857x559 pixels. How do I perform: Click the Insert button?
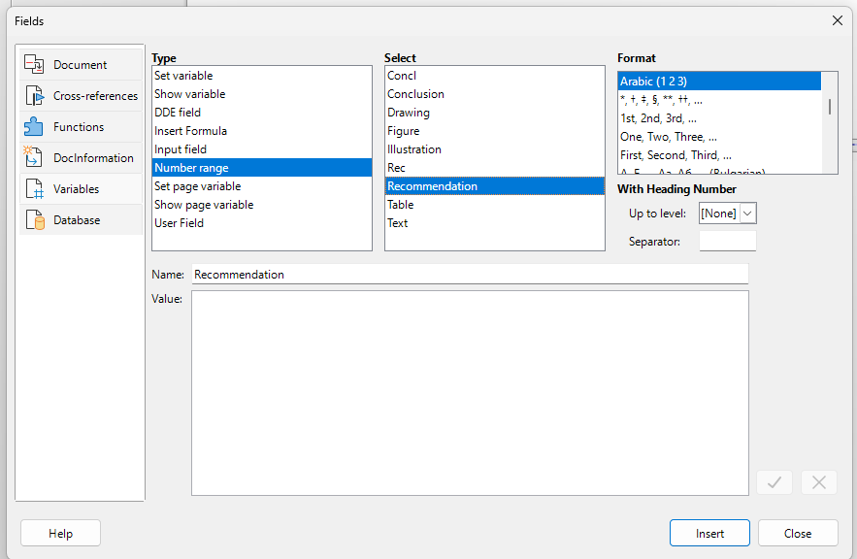coord(709,534)
